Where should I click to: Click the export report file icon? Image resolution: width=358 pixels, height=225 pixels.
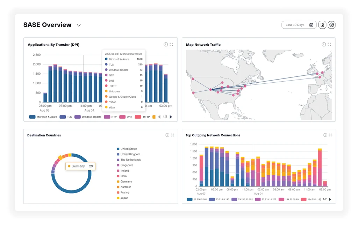pos(322,25)
